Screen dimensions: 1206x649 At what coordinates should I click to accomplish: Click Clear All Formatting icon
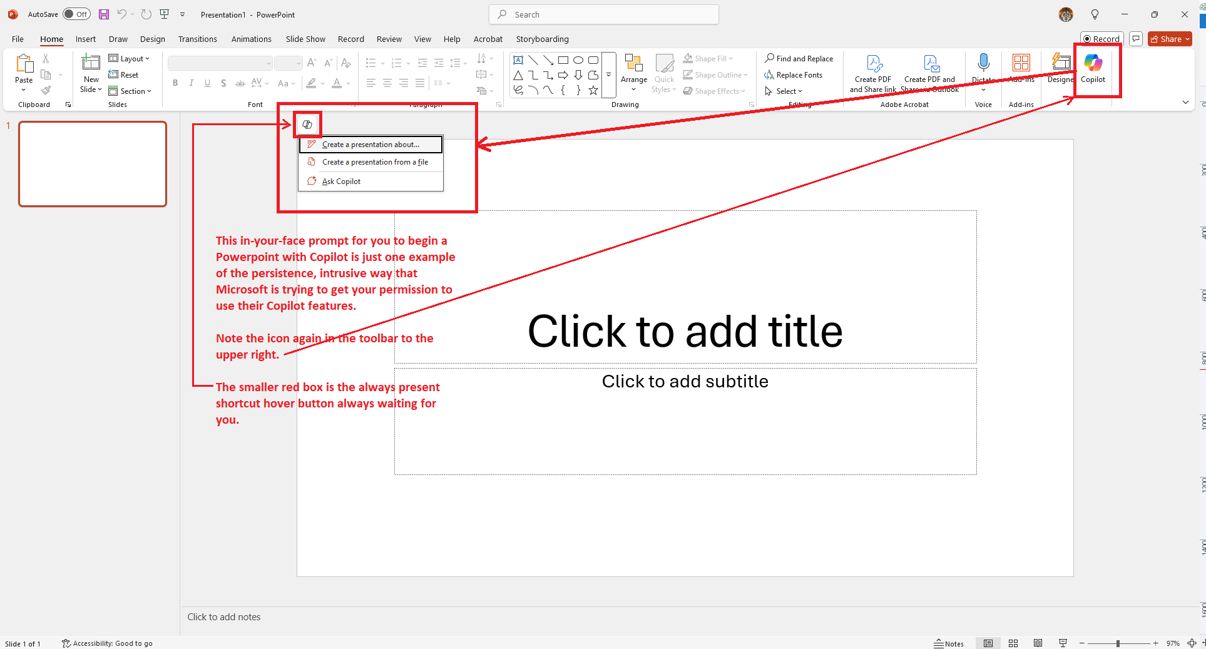(x=345, y=63)
